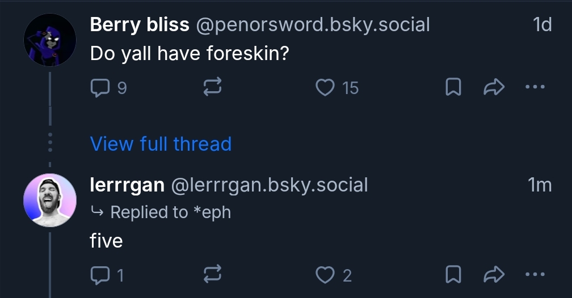
Task: Like lerrrgan's reply with 2 likes
Action: coord(325,275)
